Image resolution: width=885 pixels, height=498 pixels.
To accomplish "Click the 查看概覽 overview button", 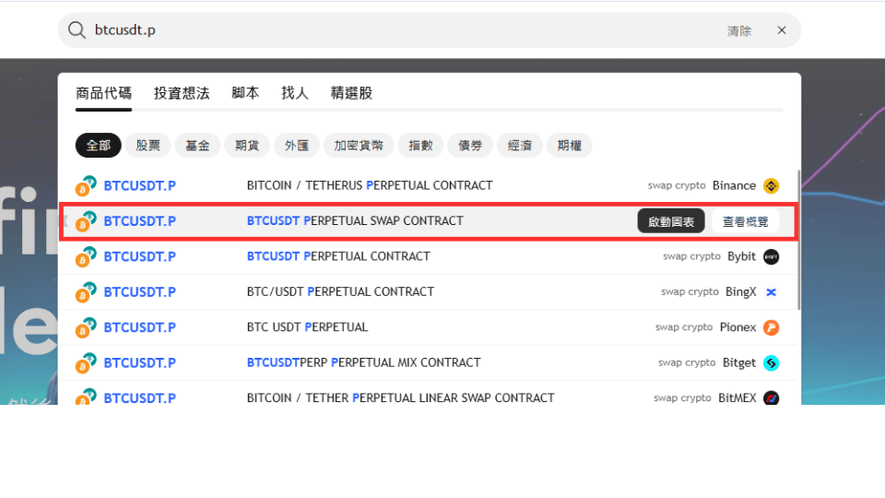I will point(745,221).
